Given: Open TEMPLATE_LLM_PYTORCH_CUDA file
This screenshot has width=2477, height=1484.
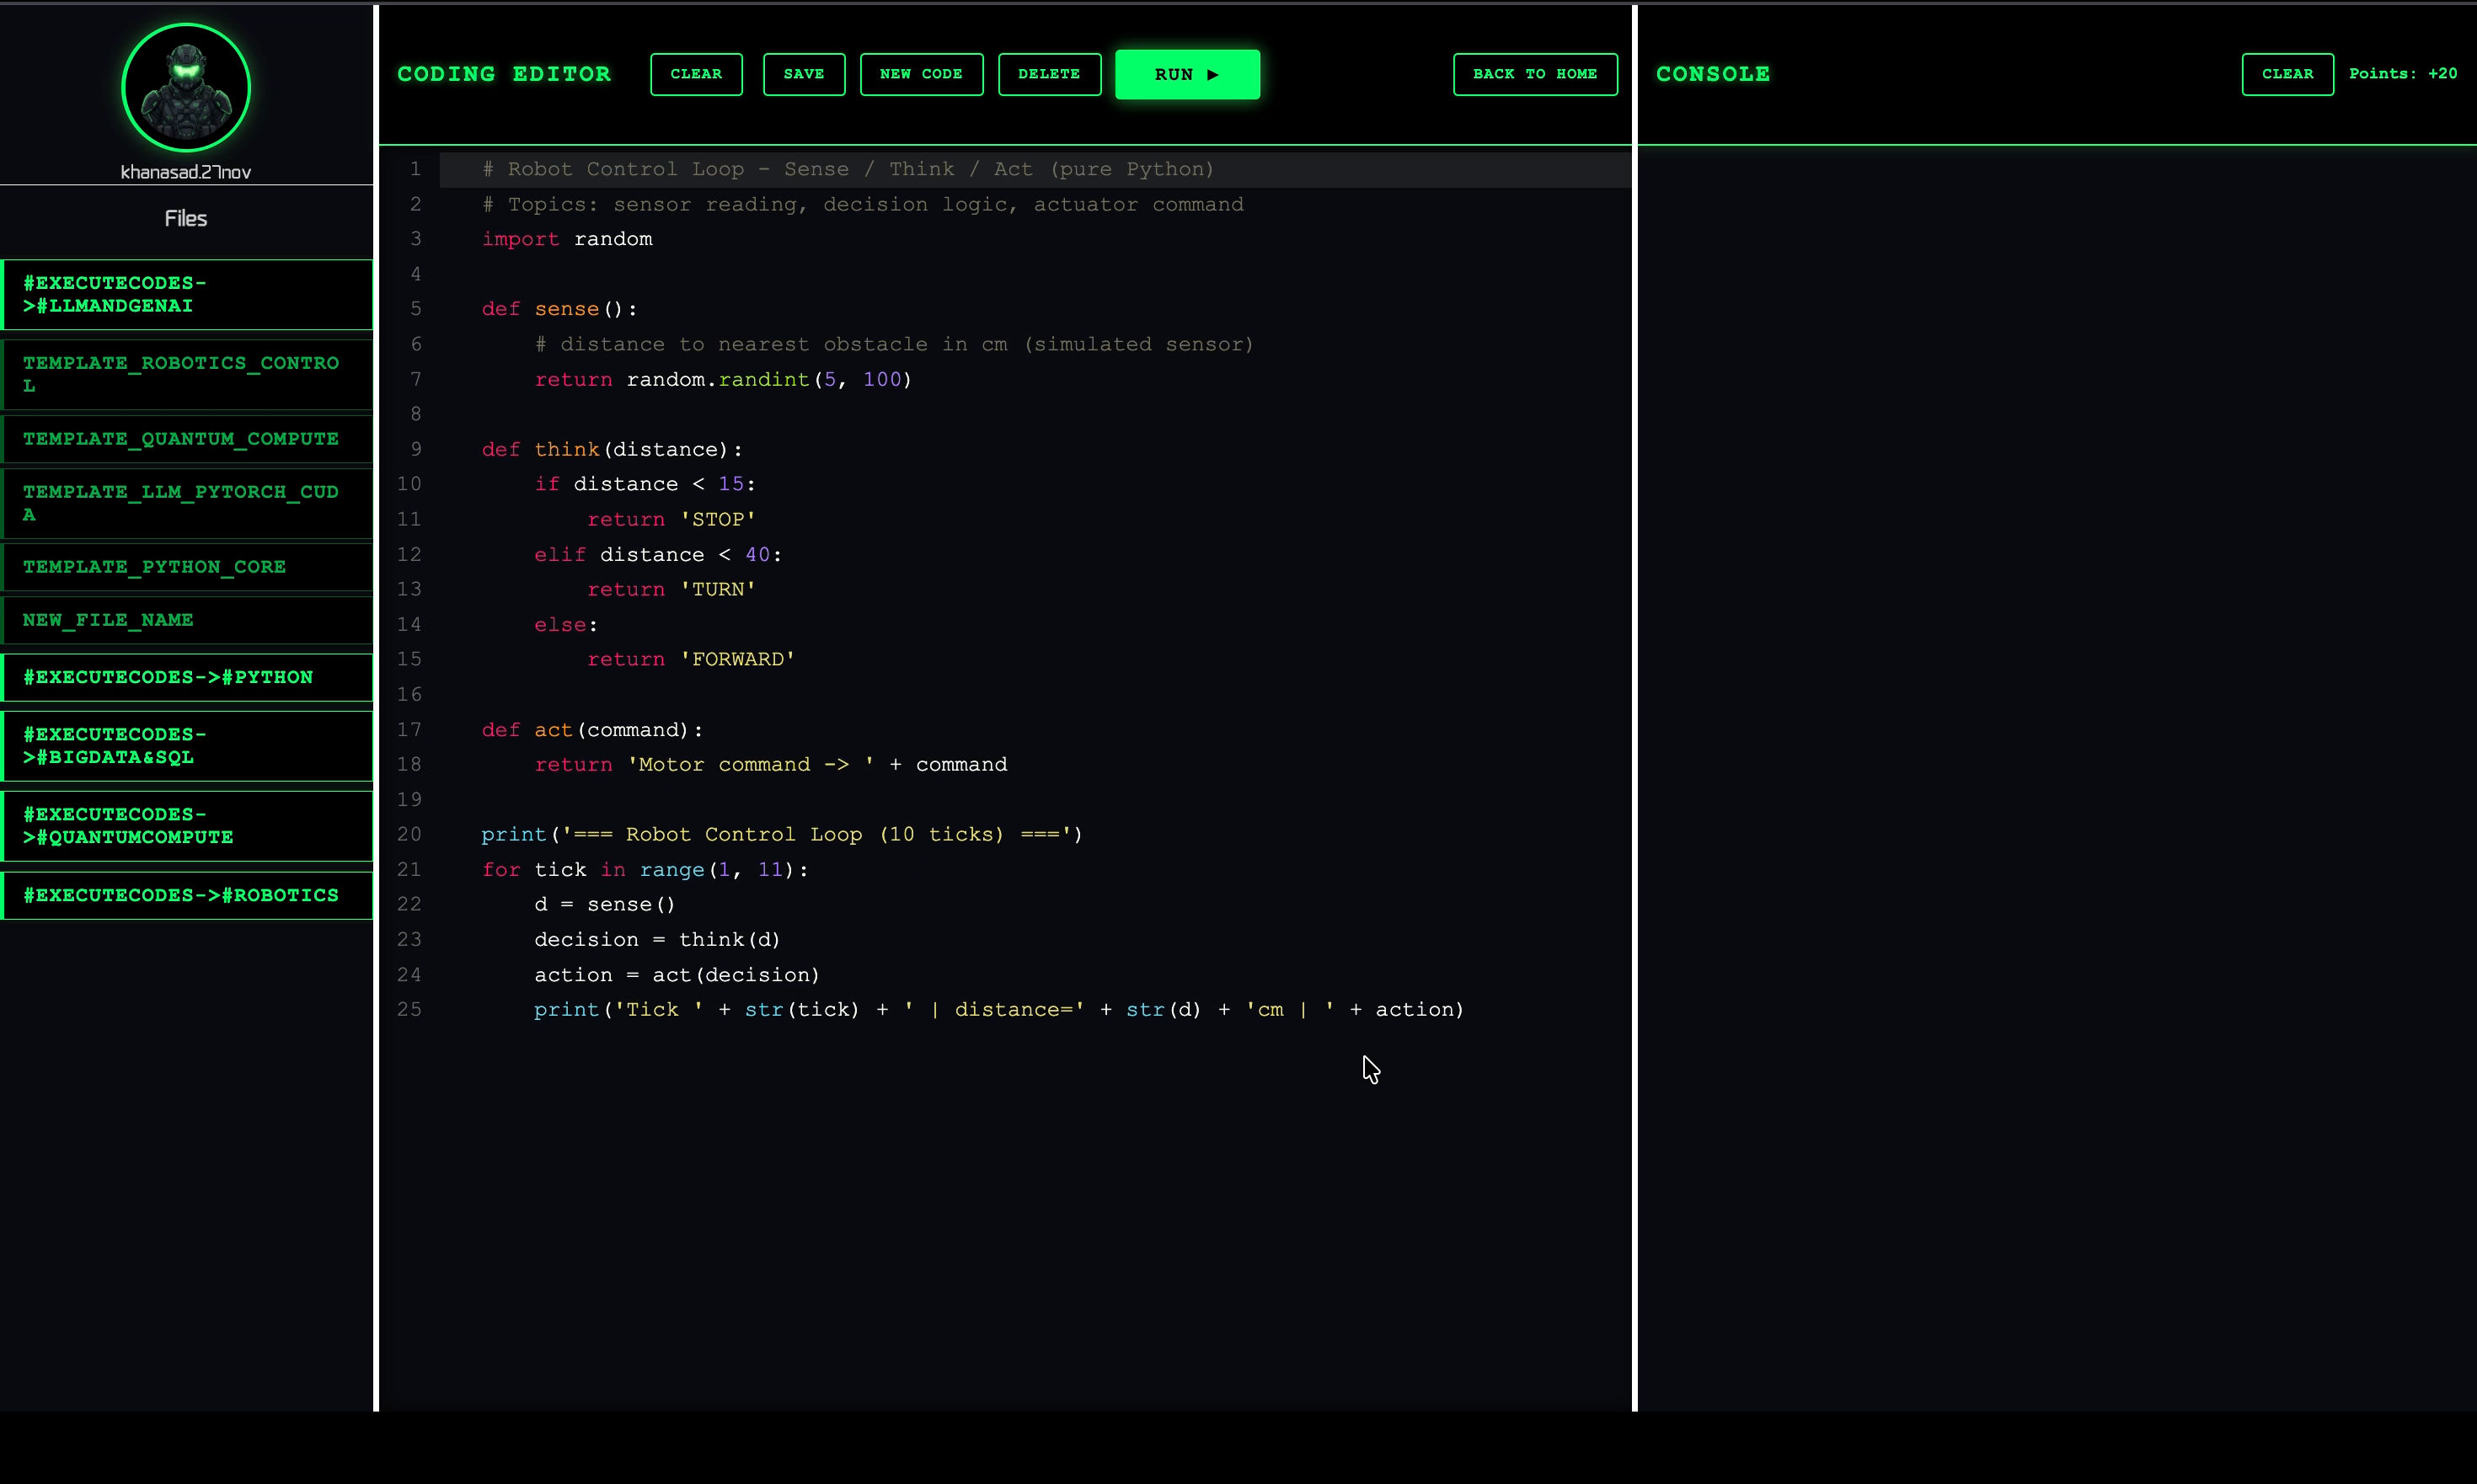Looking at the screenshot, I should [x=187, y=503].
